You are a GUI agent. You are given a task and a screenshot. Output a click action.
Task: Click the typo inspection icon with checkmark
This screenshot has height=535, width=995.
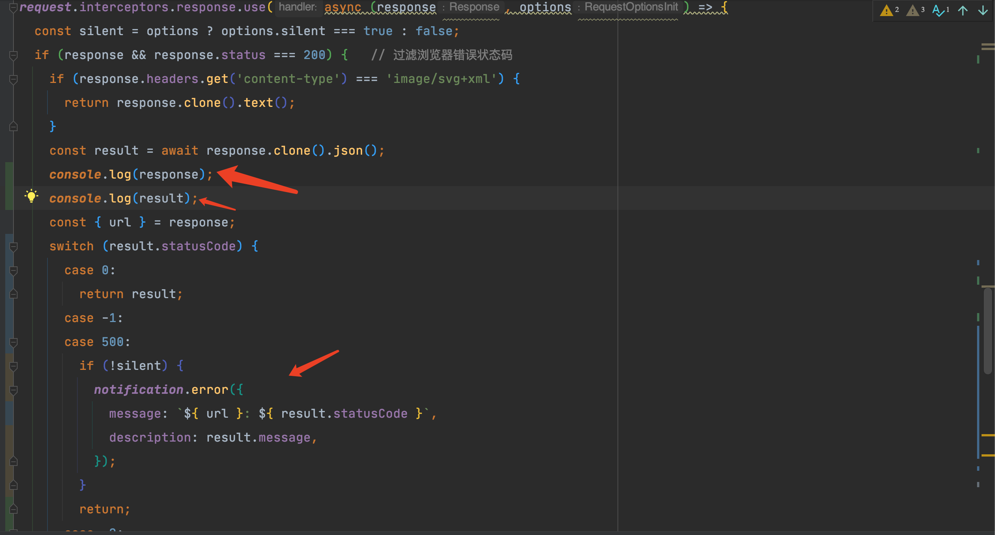tap(938, 10)
